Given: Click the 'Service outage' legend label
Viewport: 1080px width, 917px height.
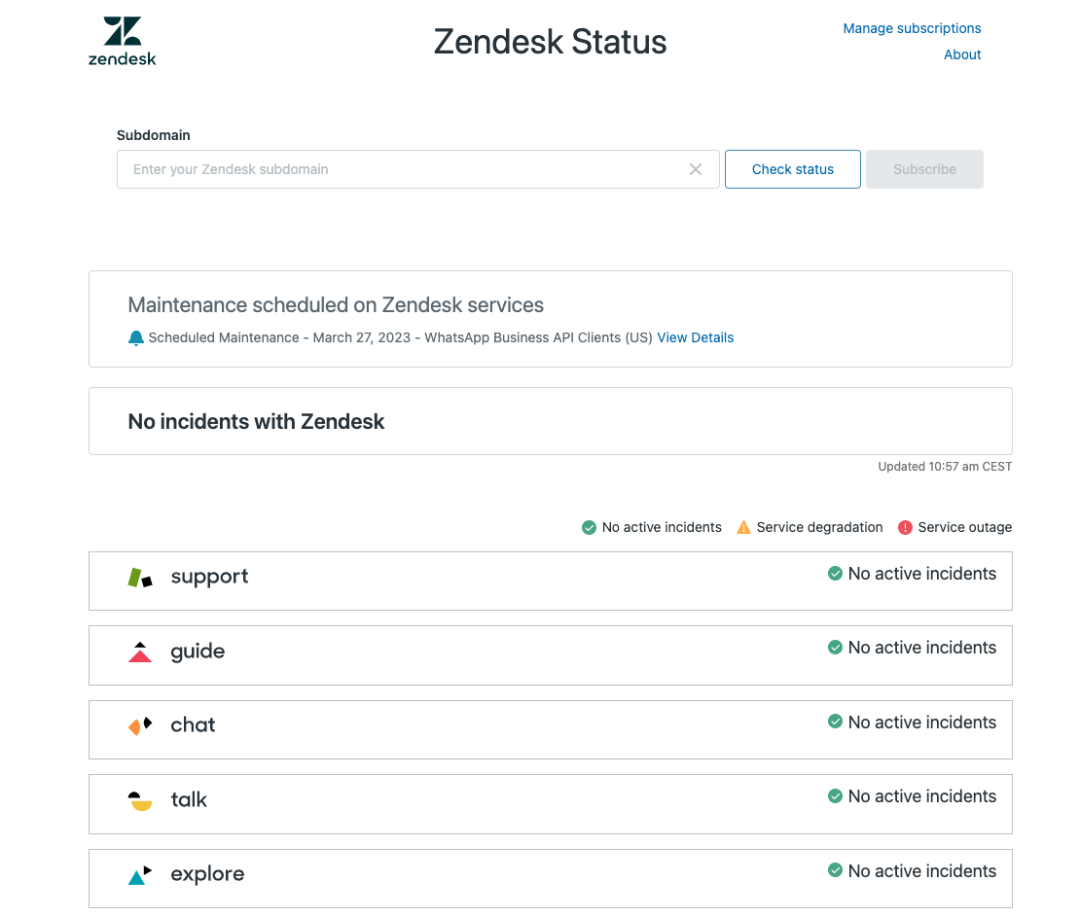Looking at the screenshot, I should click(x=965, y=527).
